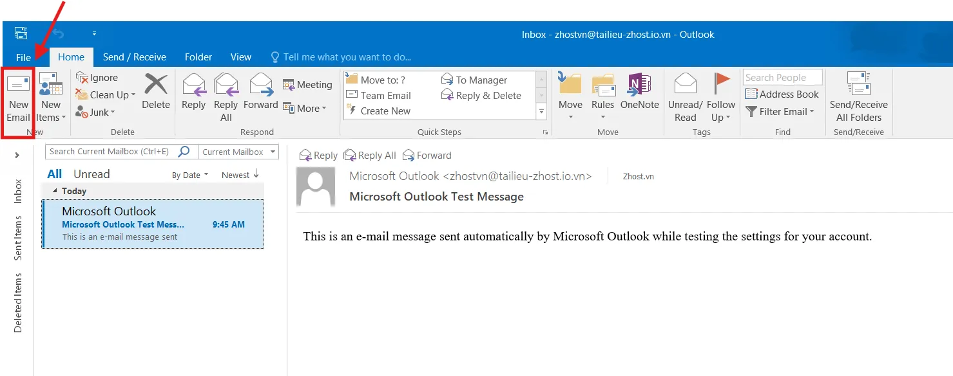Switch message list to Unread view
The image size is (953, 376).
(91, 173)
